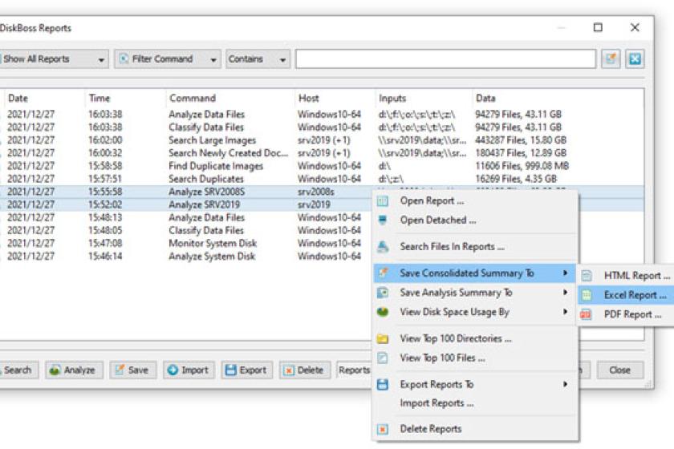Screen dimensions: 674x449
Task: Click the PDF Report icon
Action: 586,314
